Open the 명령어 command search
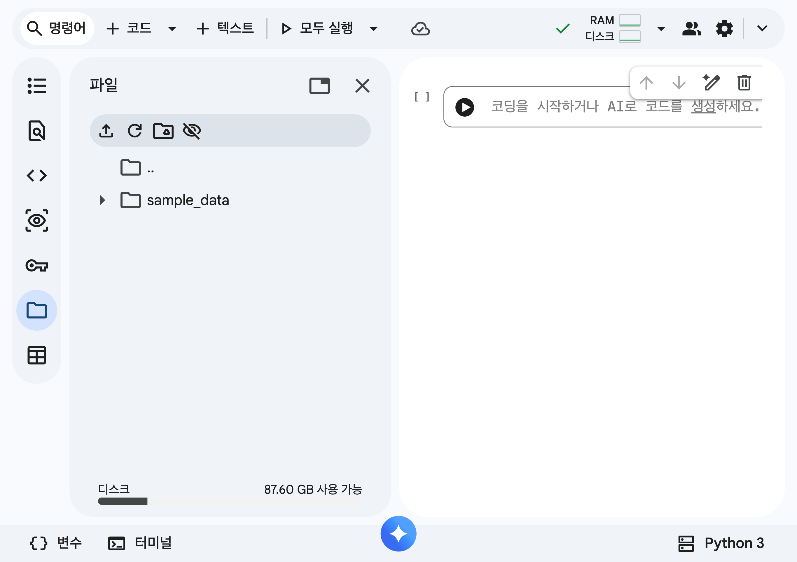This screenshot has width=797, height=562. [57, 29]
